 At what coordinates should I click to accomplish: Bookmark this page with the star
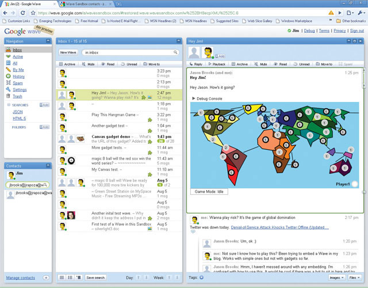pos(33,13)
